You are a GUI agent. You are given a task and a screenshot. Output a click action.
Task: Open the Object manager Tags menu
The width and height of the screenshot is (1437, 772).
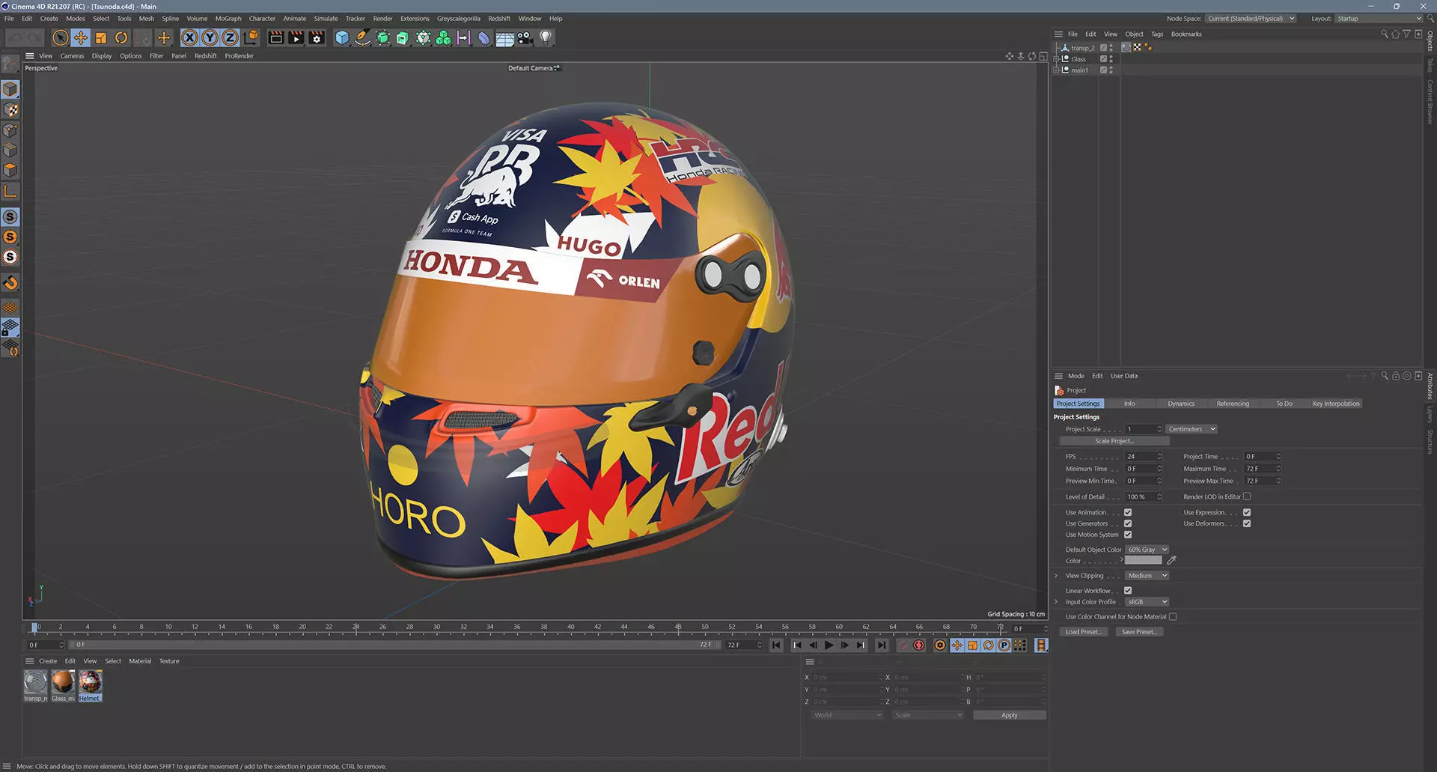coord(1157,34)
